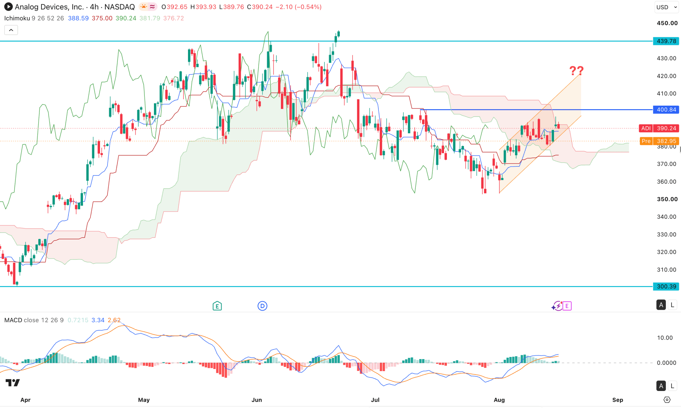Toggle log scale L on price pane
The height and width of the screenshot is (408, 681).
[672, 305]
